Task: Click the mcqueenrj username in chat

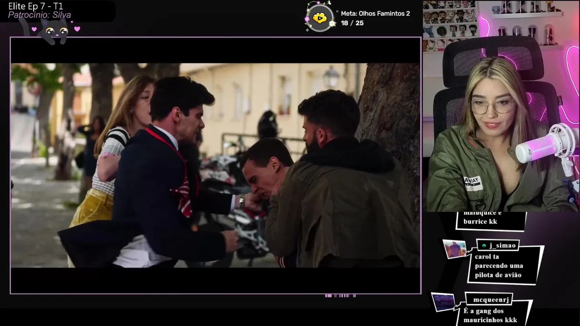Action: 491,300
